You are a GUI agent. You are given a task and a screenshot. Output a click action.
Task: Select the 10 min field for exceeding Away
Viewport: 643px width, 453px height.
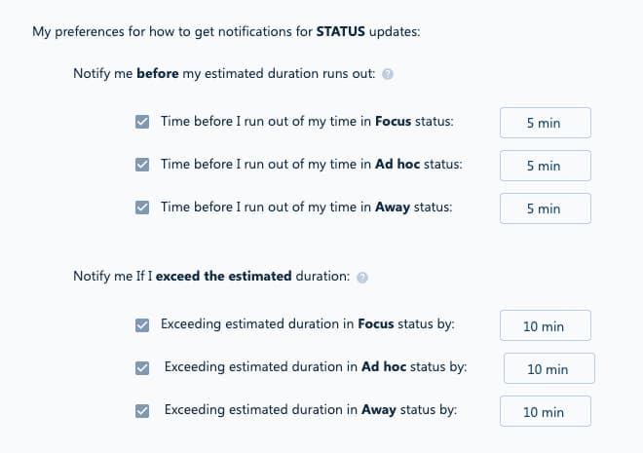tap(546, 411)
